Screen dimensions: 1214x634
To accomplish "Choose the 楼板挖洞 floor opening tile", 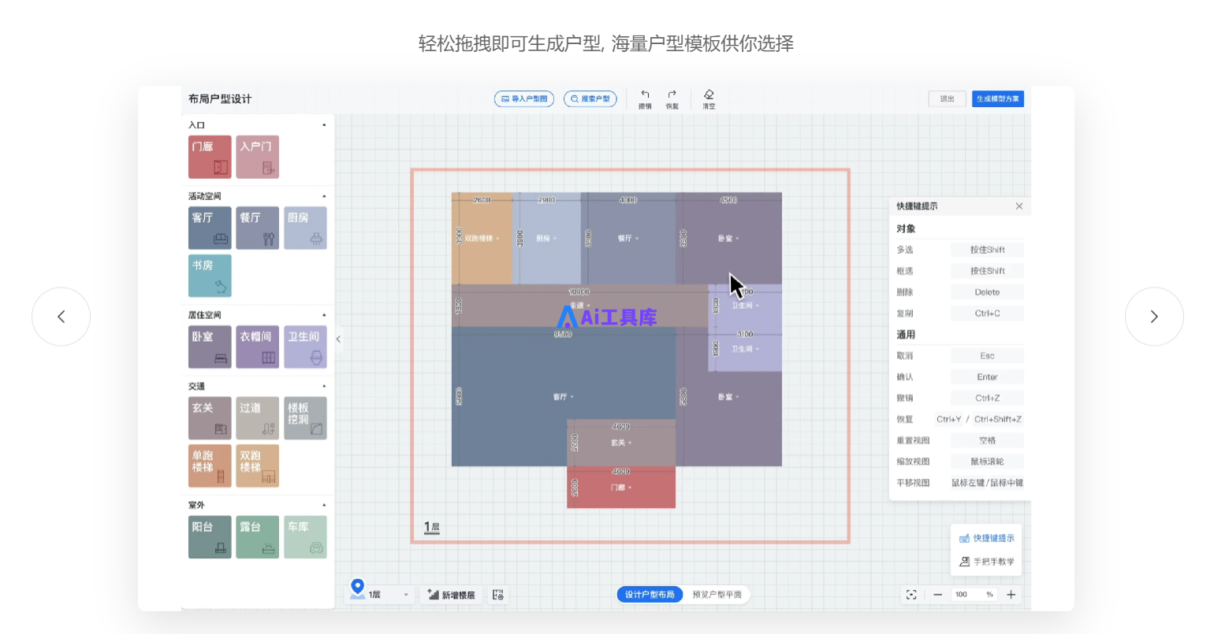I will pyautogui.click(x=305, y=418).
